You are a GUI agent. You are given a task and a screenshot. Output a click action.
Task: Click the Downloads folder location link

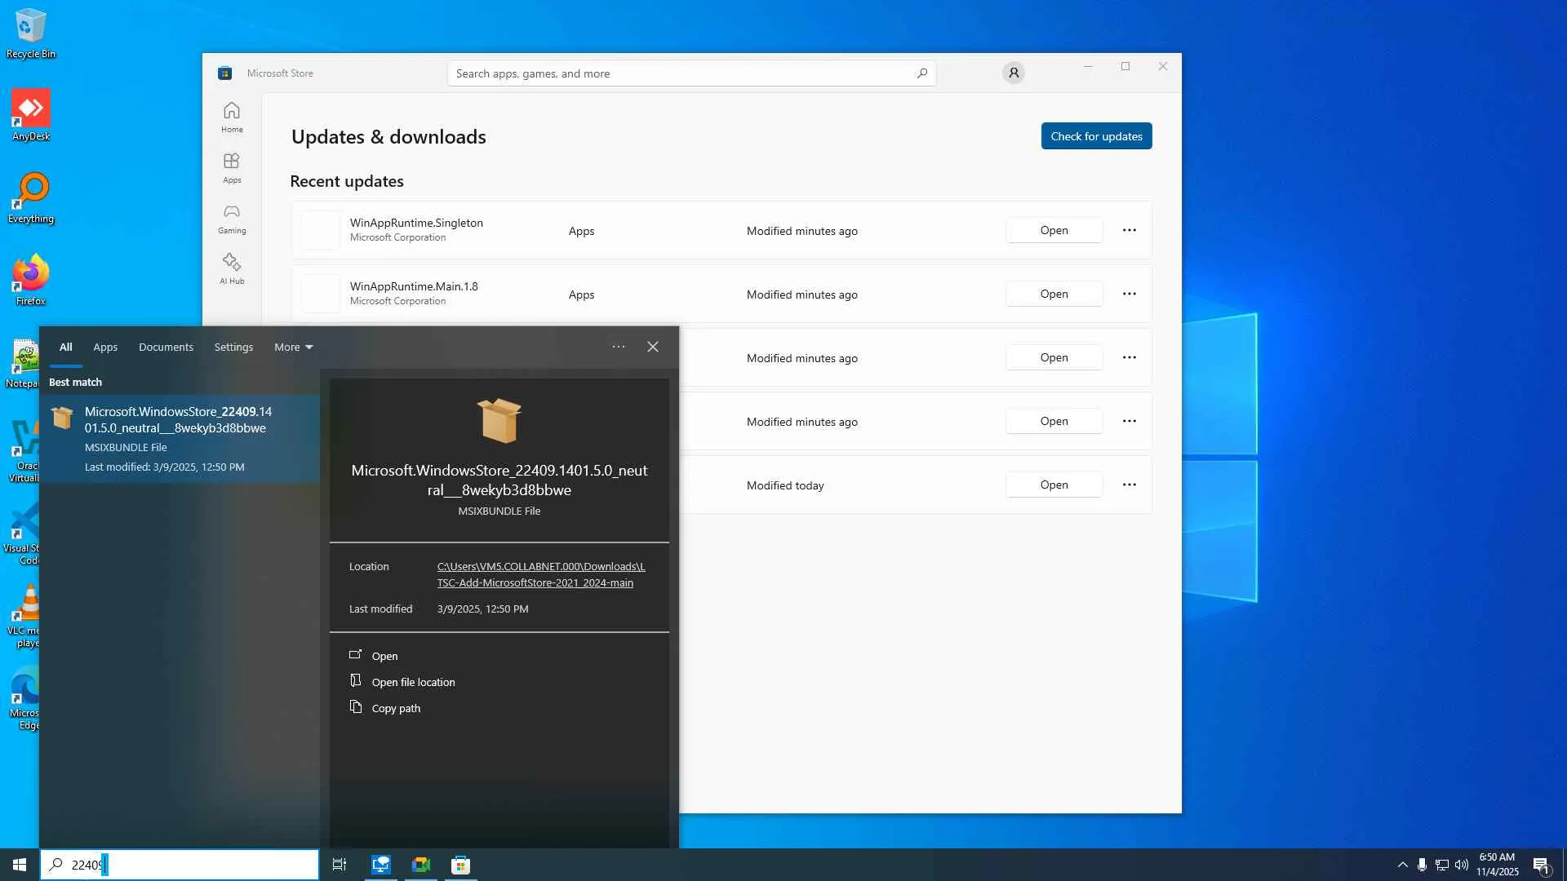tap(540, 574)
